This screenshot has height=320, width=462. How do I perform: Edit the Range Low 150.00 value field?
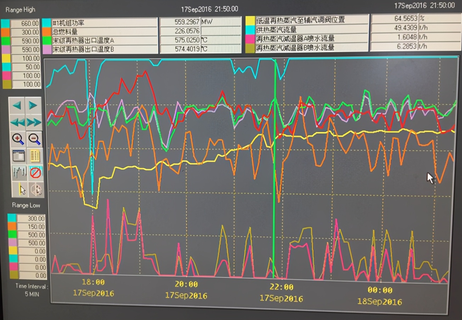tap(31, 227)
